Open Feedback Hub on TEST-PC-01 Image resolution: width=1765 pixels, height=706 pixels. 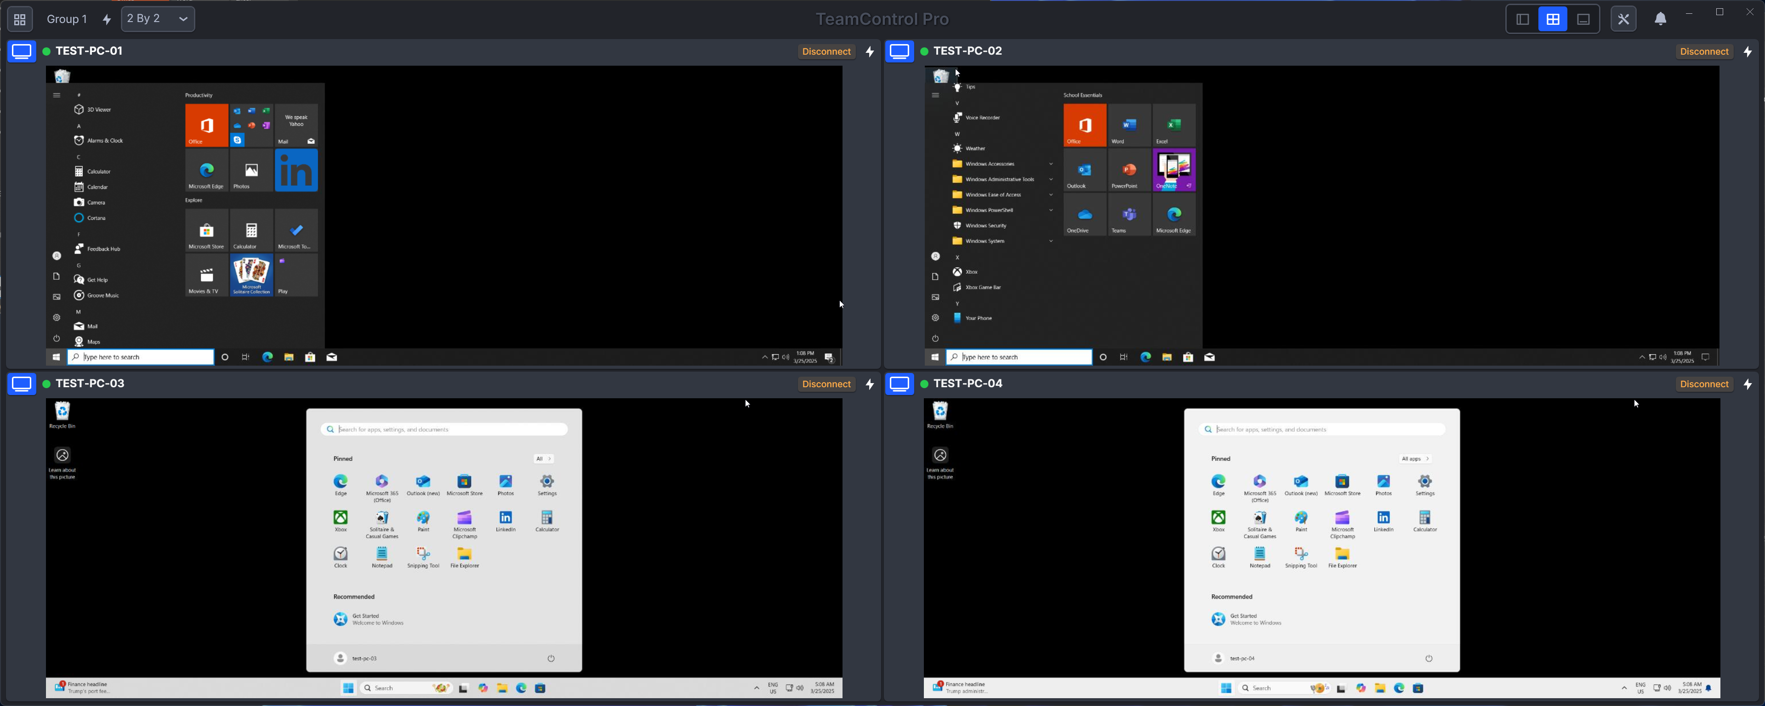103,249
